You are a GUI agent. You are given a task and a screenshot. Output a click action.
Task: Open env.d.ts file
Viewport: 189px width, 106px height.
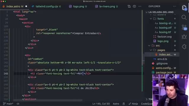click(x=162, y=59)
